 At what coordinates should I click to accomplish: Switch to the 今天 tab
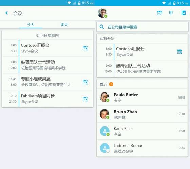coord(31,24)
